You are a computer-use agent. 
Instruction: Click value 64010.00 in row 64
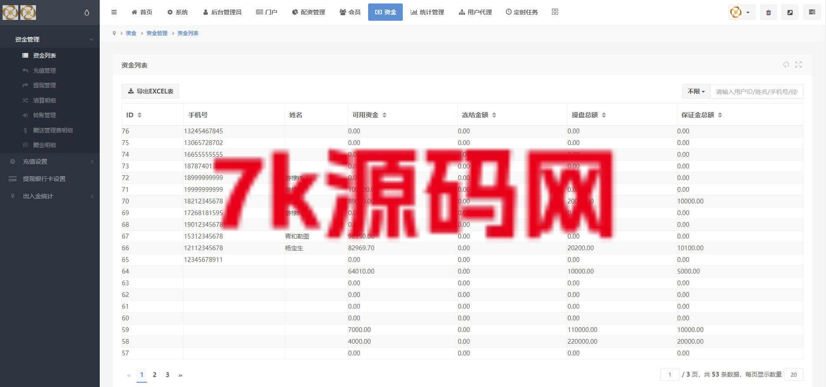pos(361,271)
